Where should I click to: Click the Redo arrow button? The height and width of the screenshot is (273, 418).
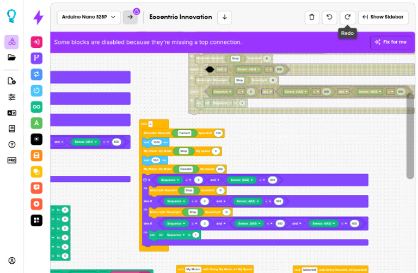347,17
